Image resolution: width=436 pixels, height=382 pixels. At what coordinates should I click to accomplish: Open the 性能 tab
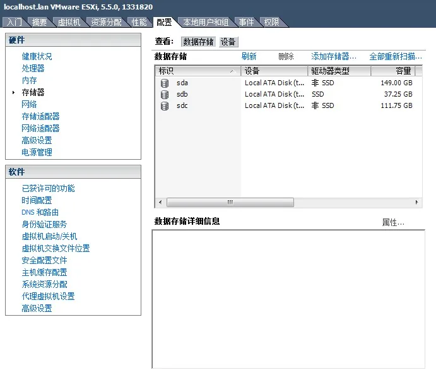point(139,22)
